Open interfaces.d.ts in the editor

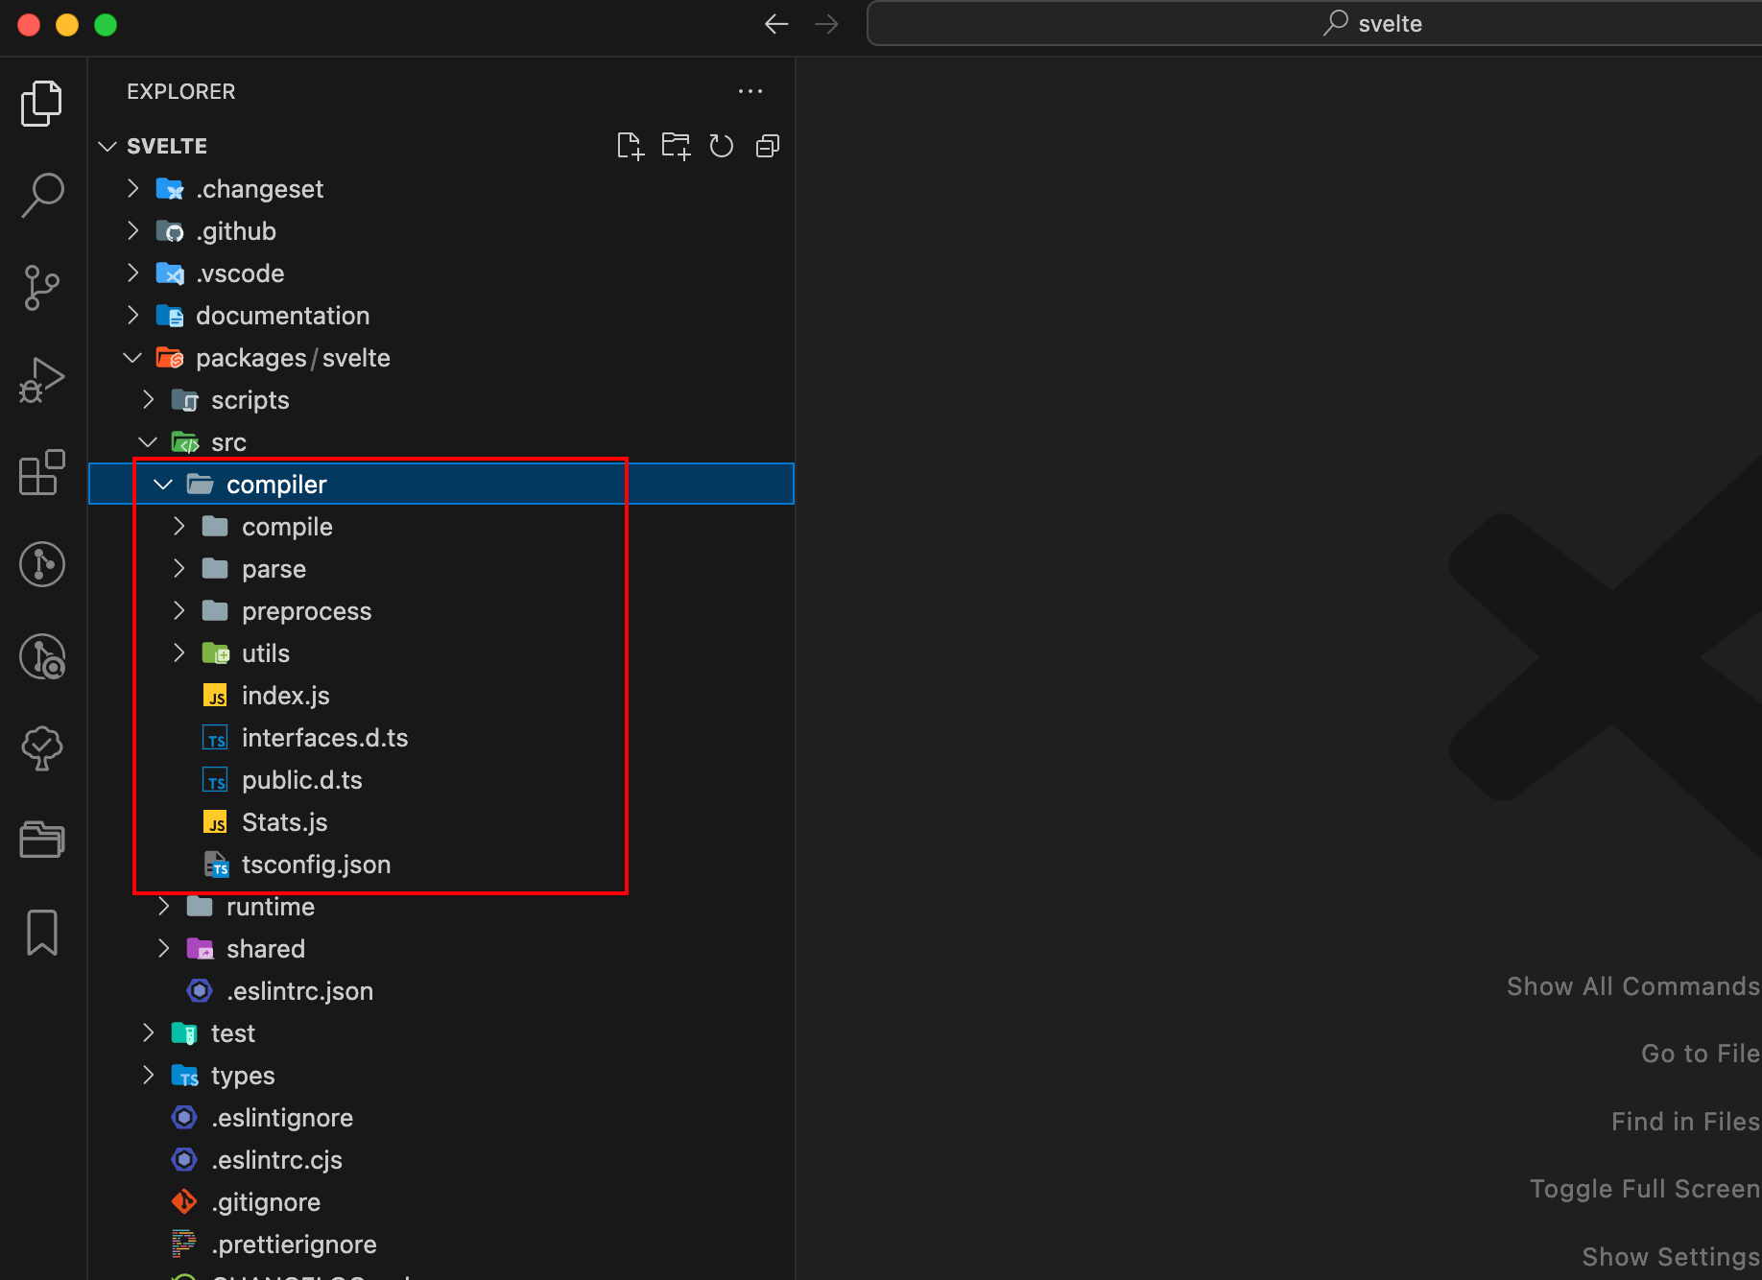(324, 738)
